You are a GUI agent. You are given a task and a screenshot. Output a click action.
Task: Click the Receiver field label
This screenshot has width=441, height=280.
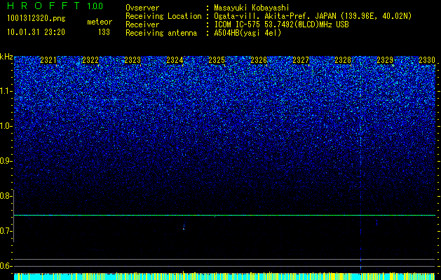(x=142, y=24)
